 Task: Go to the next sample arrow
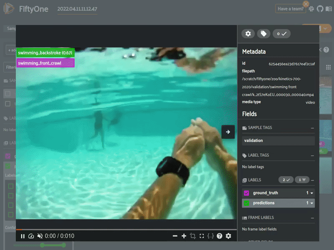pyautogui.click(x=228, y=132)
